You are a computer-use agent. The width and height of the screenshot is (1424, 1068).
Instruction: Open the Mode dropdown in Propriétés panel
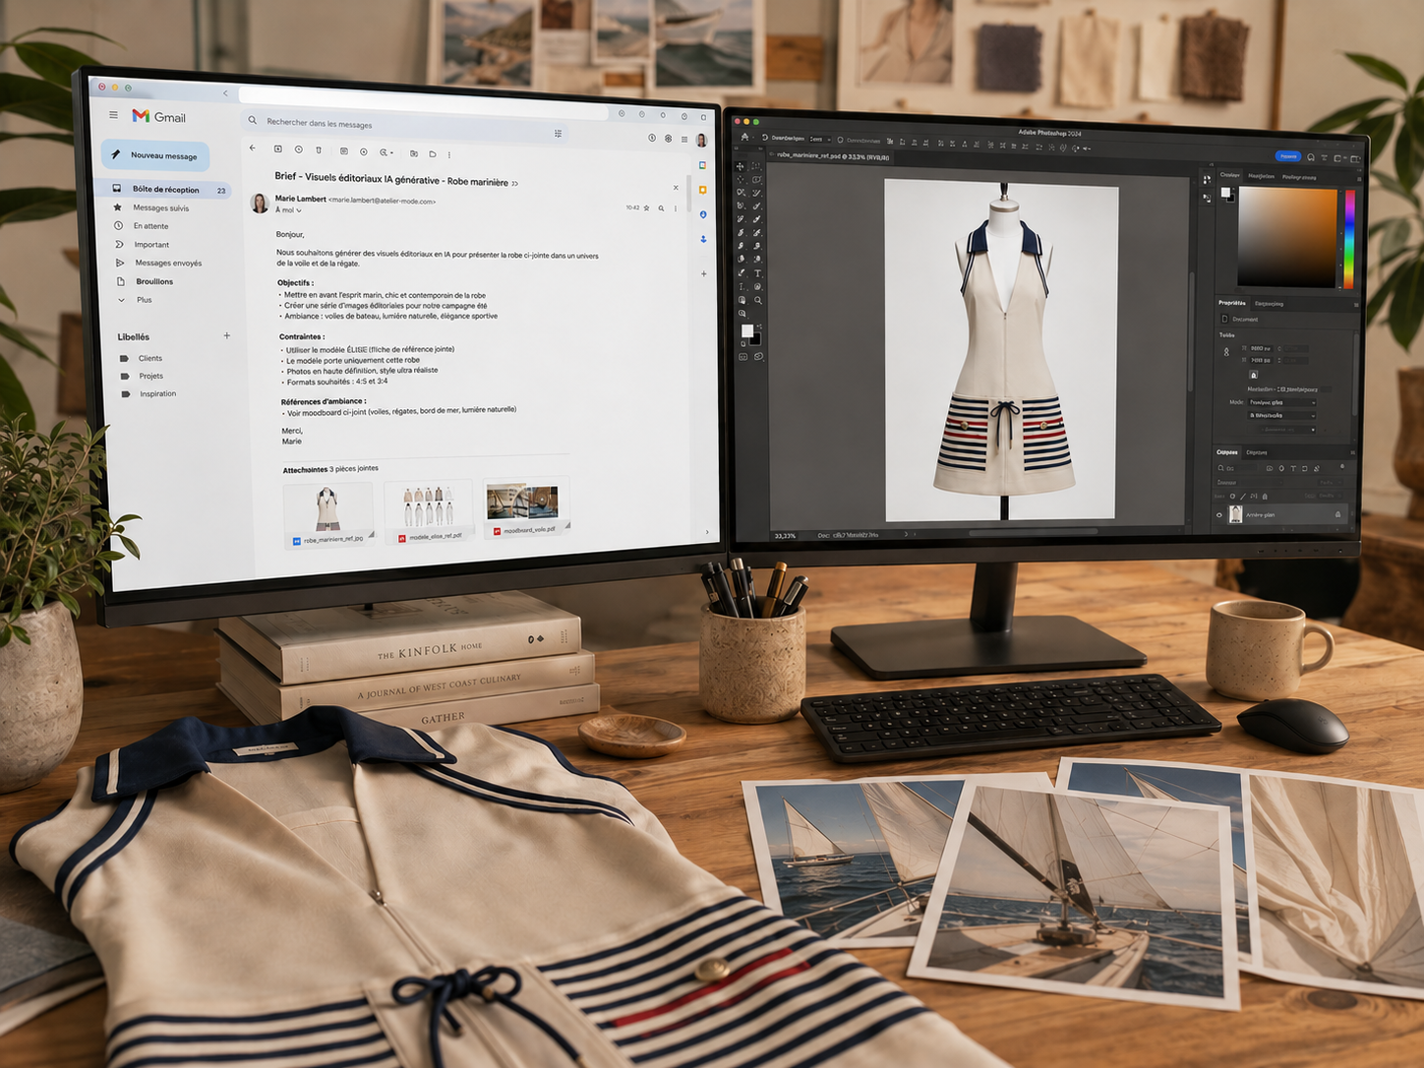point(1282,402)
